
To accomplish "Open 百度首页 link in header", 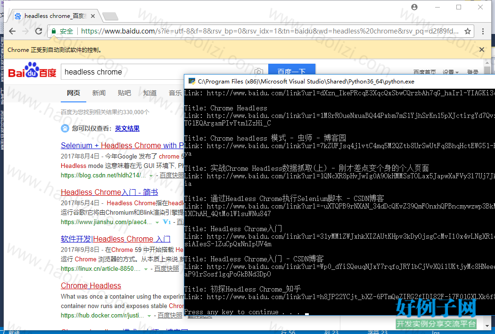I will pos(425,72).
